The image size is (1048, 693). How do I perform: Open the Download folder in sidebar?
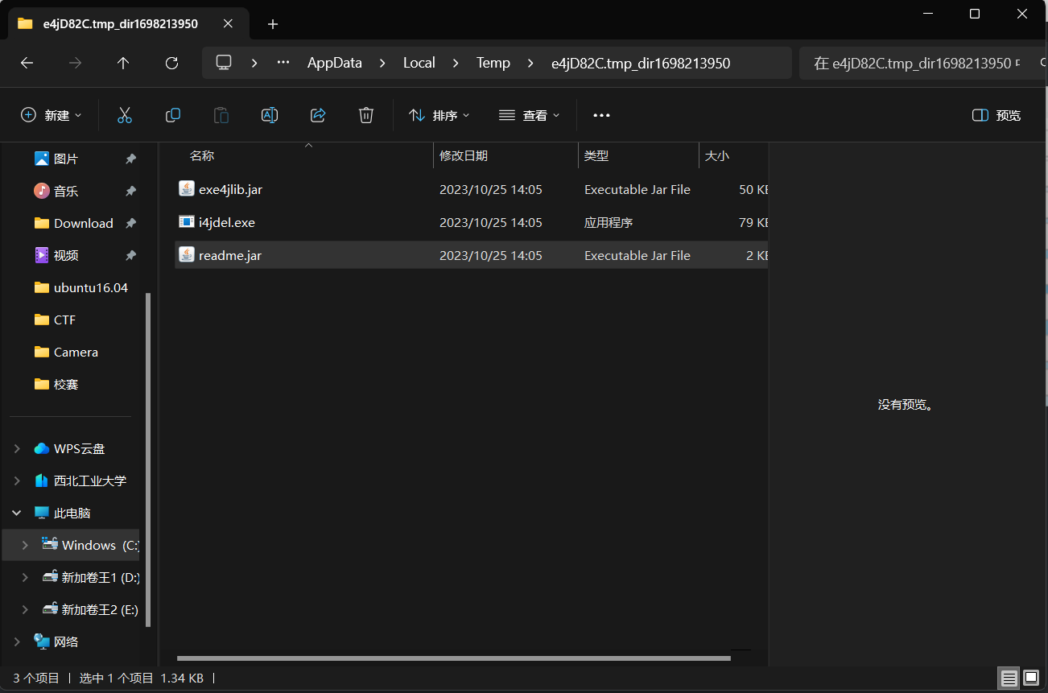click(x=83, y=224)
